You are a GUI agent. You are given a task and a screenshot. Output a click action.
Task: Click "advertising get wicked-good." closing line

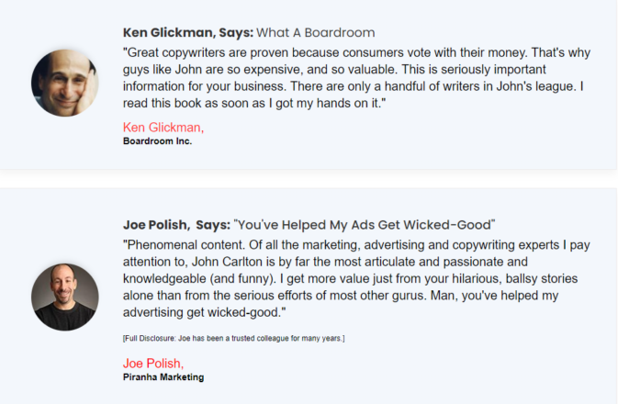[205, 313]
